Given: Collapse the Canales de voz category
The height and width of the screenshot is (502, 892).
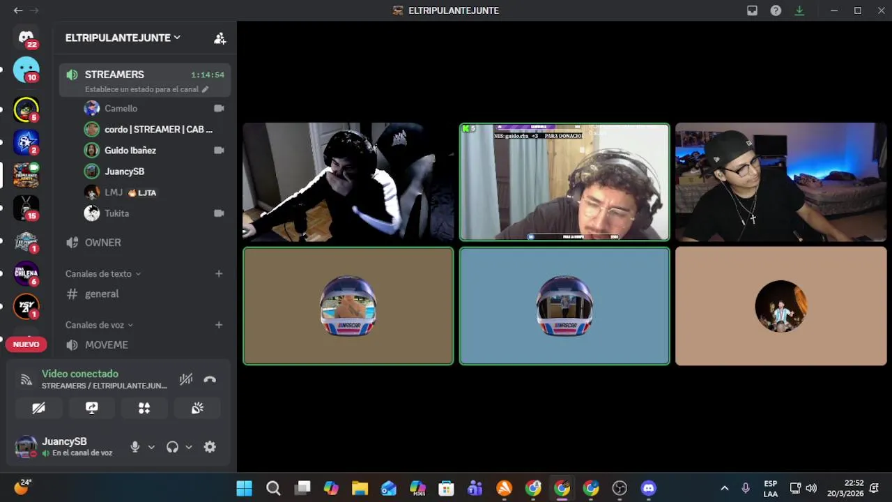Looking at the screenshot, I should 99,325.
